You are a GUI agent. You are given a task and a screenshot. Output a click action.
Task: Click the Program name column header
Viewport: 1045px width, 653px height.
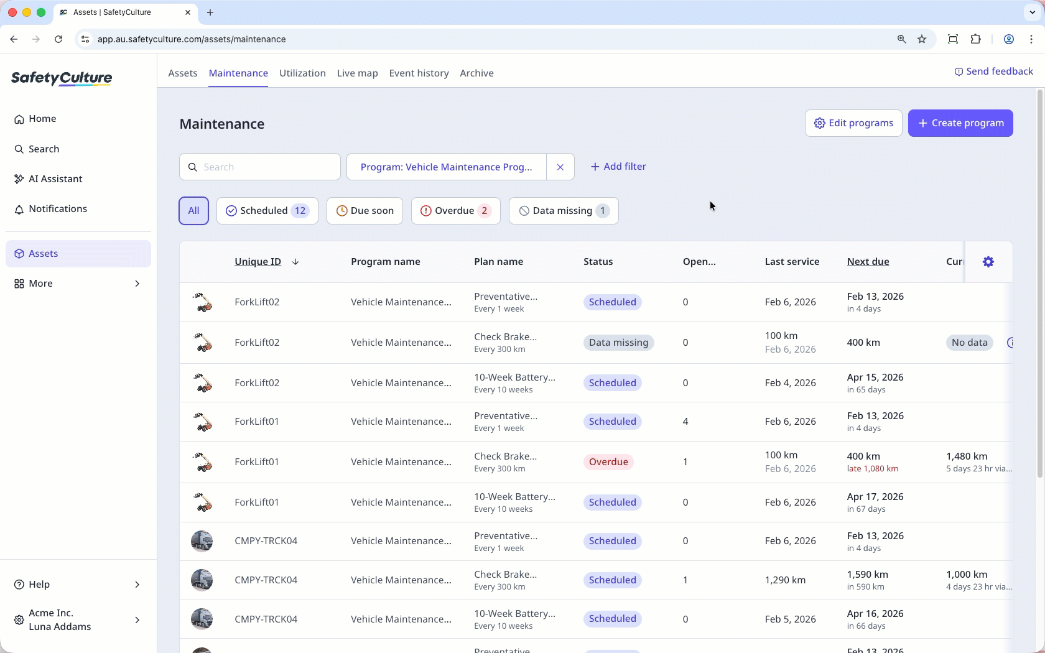(x=386, y=262)
